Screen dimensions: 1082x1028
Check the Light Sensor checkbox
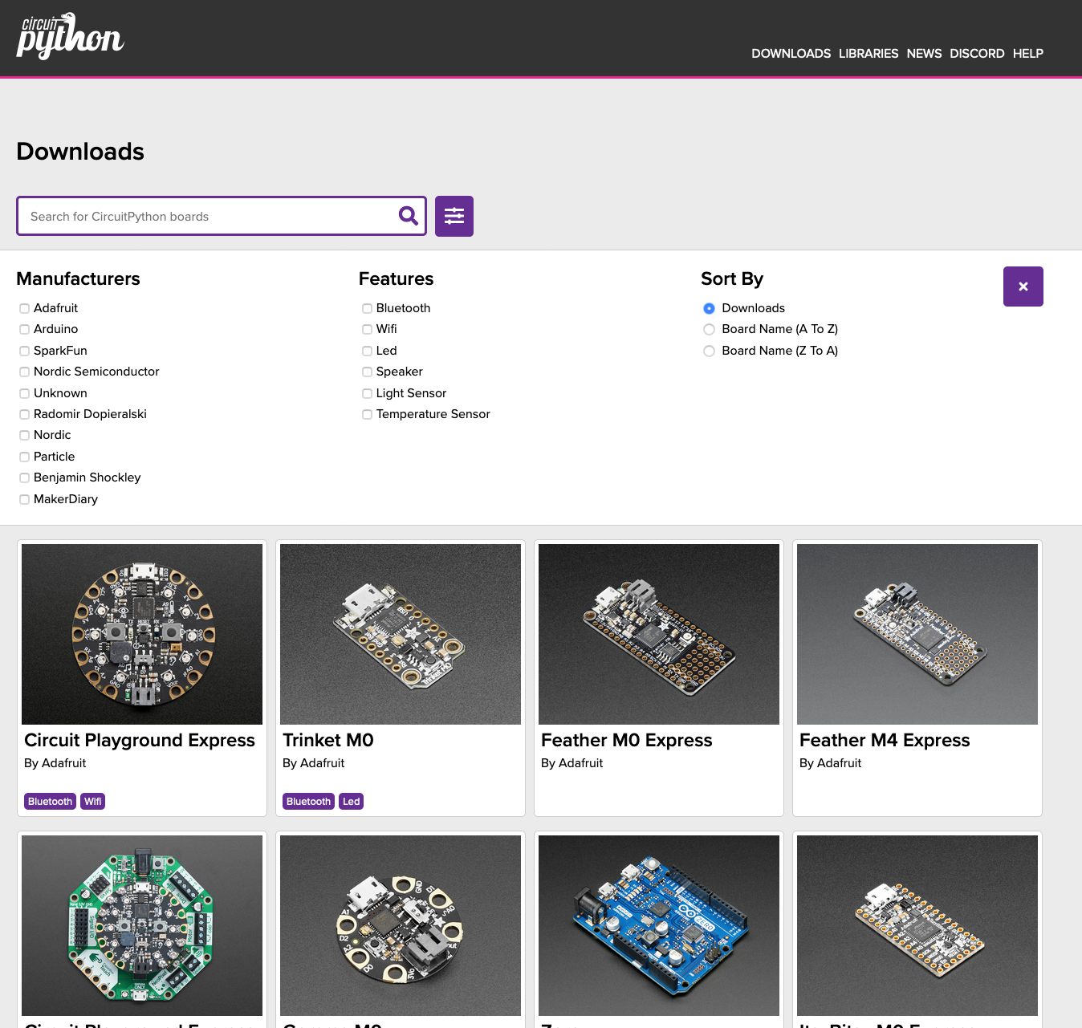[367, 393]
